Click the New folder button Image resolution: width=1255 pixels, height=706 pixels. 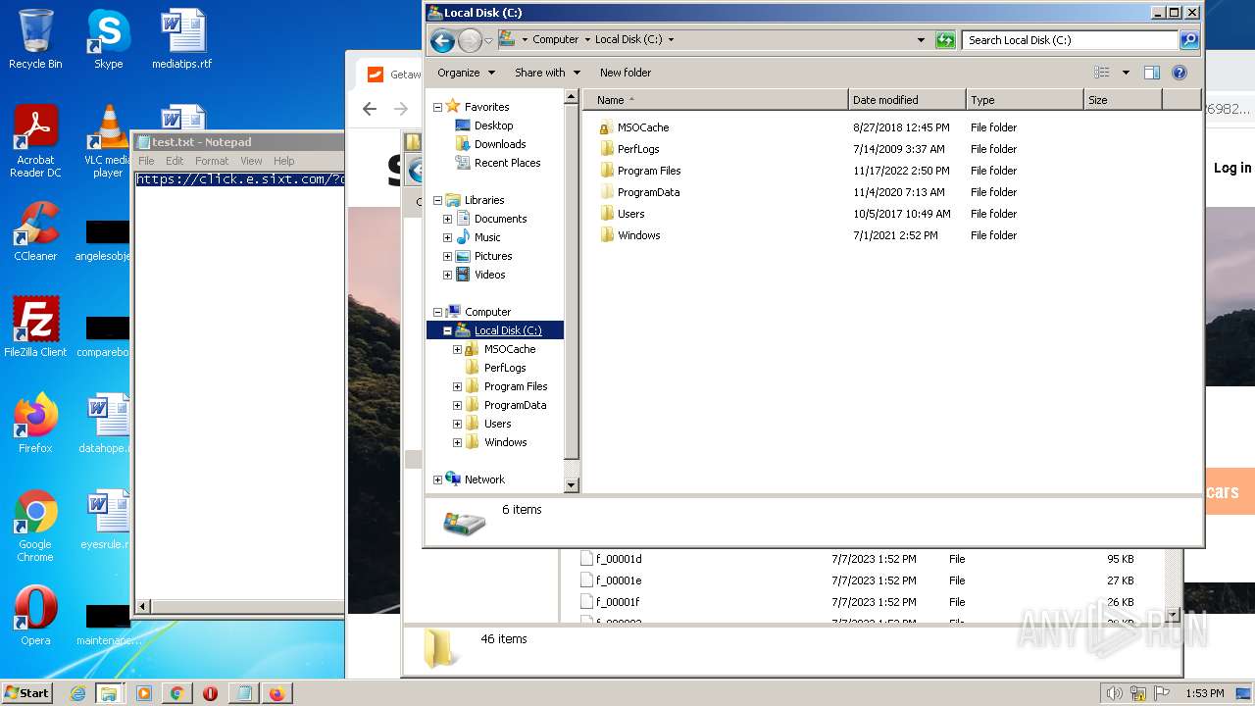(x=626, y=73)
